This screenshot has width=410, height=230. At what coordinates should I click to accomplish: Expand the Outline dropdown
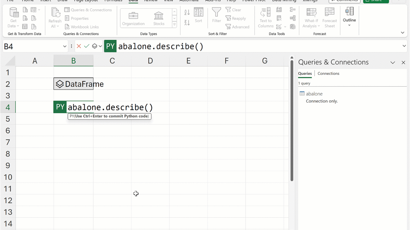[x=349, y=25]
